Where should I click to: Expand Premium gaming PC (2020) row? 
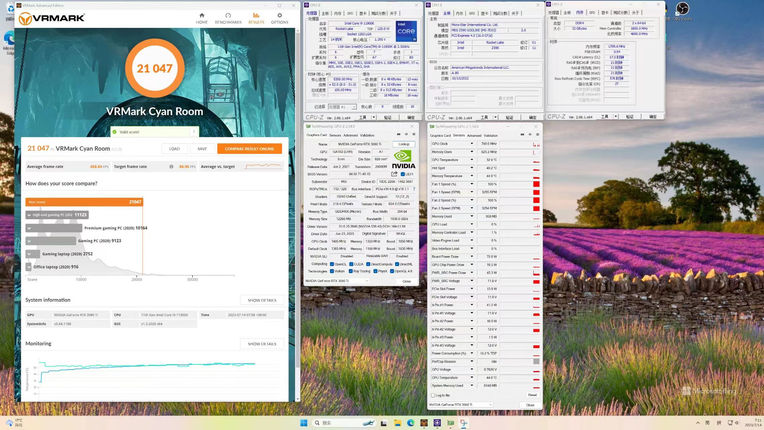(29, 228)
